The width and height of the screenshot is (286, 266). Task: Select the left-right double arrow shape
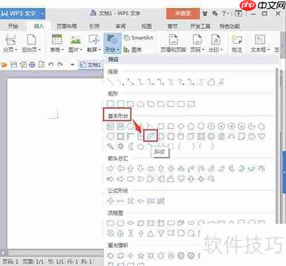[x=151, y=168]
